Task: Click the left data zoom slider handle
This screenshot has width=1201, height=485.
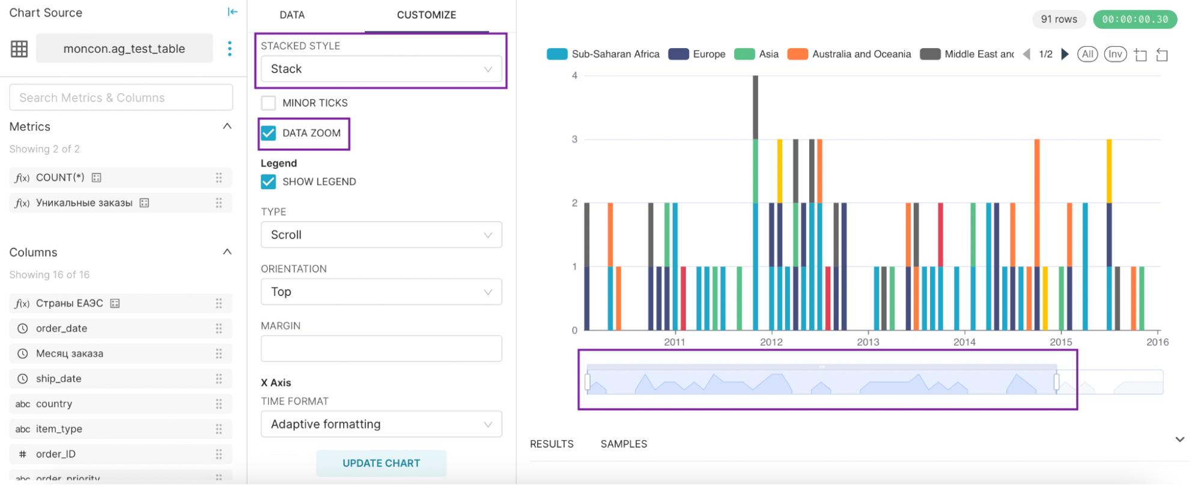Action: coord(588,382)
